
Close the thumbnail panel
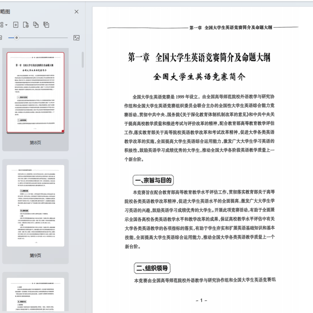coord(77,12)
